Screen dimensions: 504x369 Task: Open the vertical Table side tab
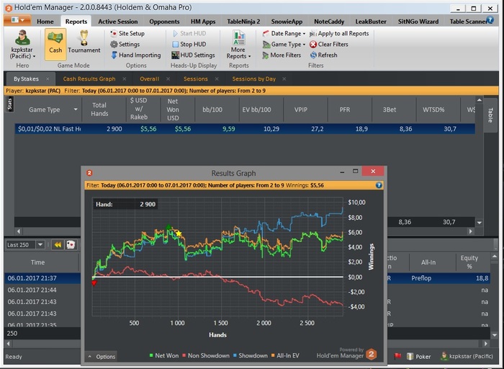(490, 115)
